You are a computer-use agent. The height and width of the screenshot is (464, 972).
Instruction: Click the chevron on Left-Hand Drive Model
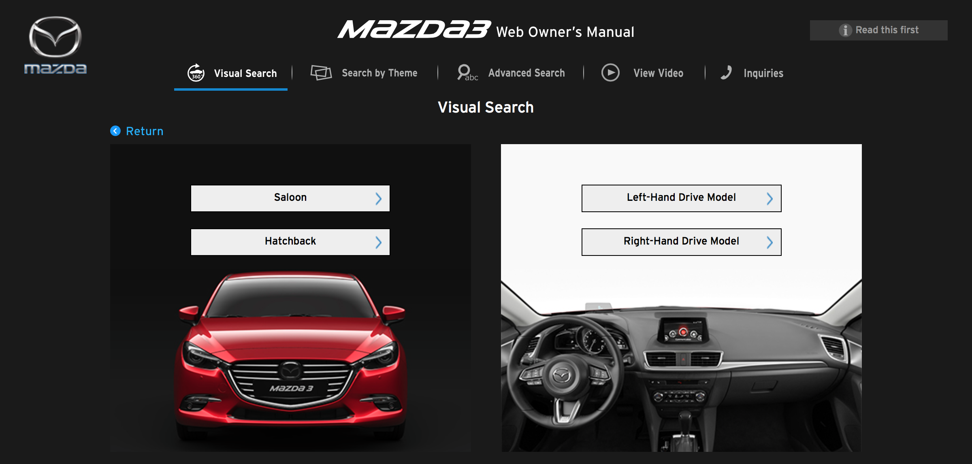(x=769, y=198)
